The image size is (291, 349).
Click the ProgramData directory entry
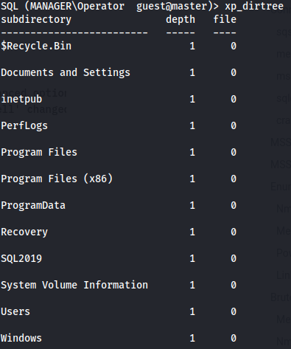coord(33,205)
